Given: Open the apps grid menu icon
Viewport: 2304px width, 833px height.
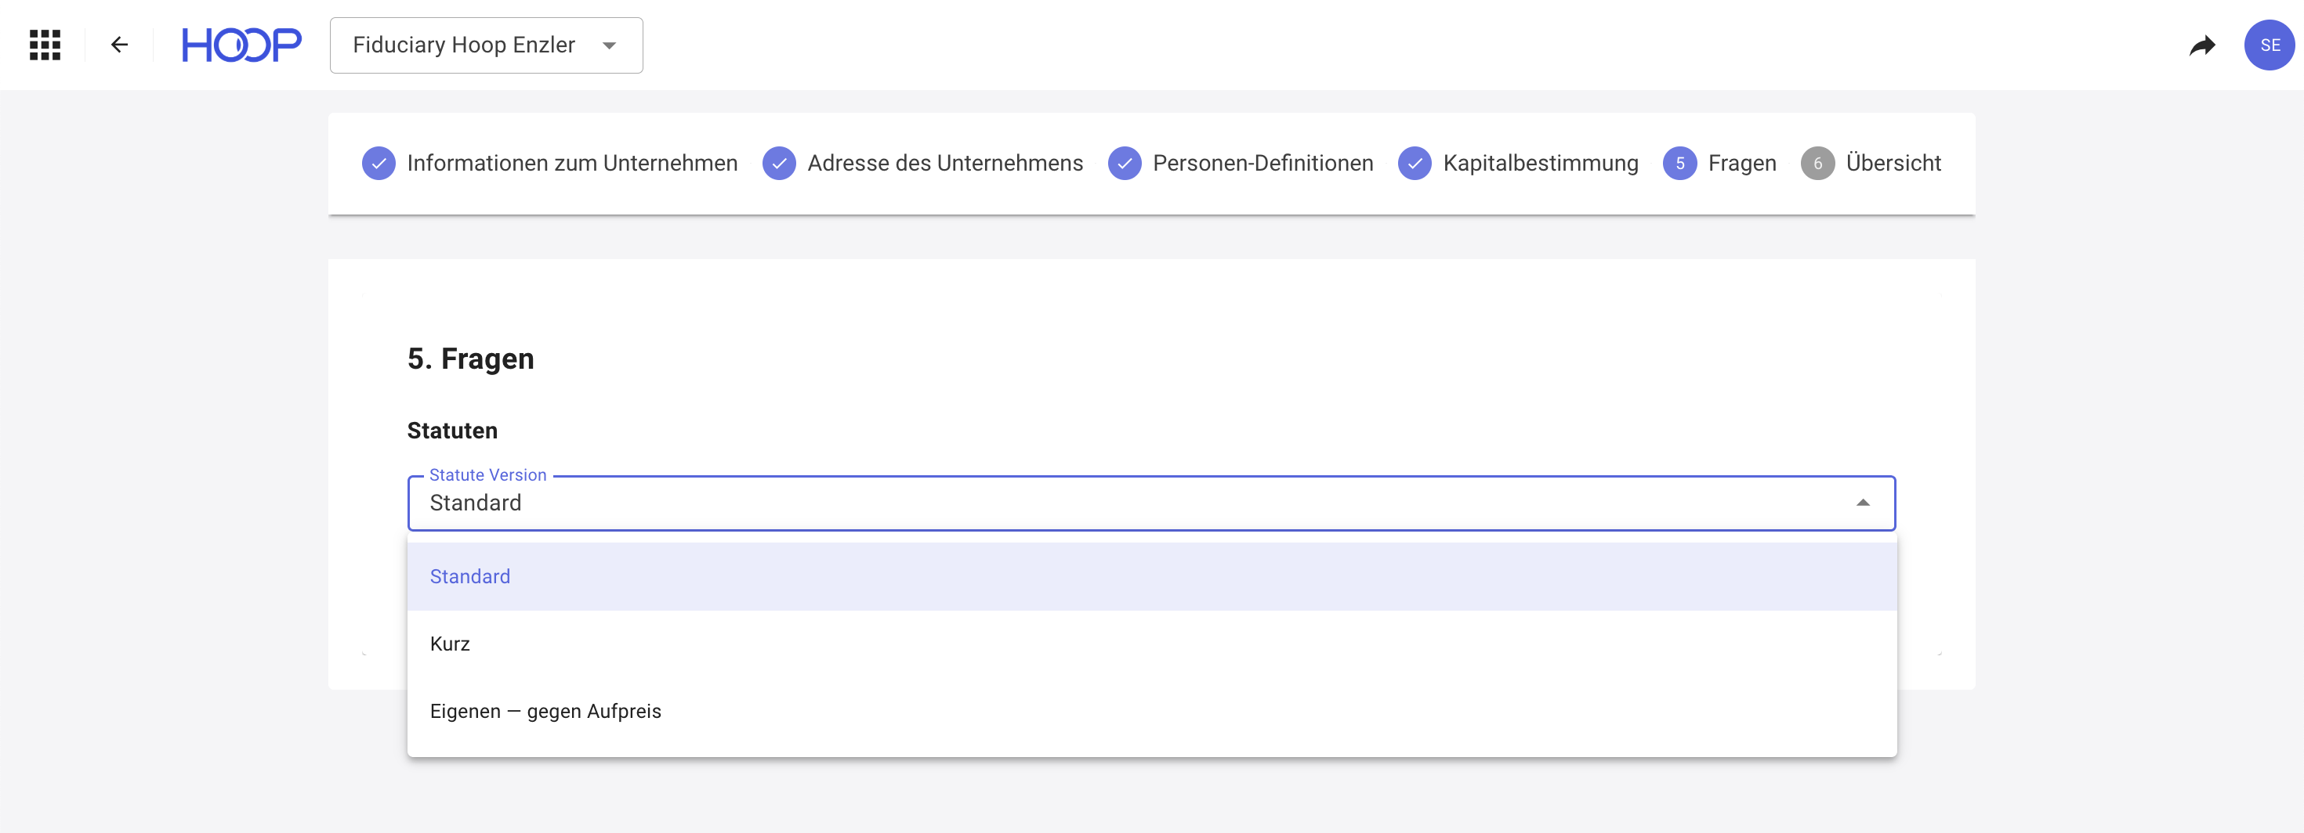Looking at the screenshot, I should (x=45, y=45).
